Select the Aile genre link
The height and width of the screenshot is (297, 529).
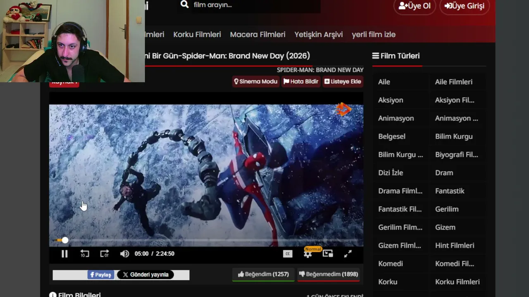point(384,82)
